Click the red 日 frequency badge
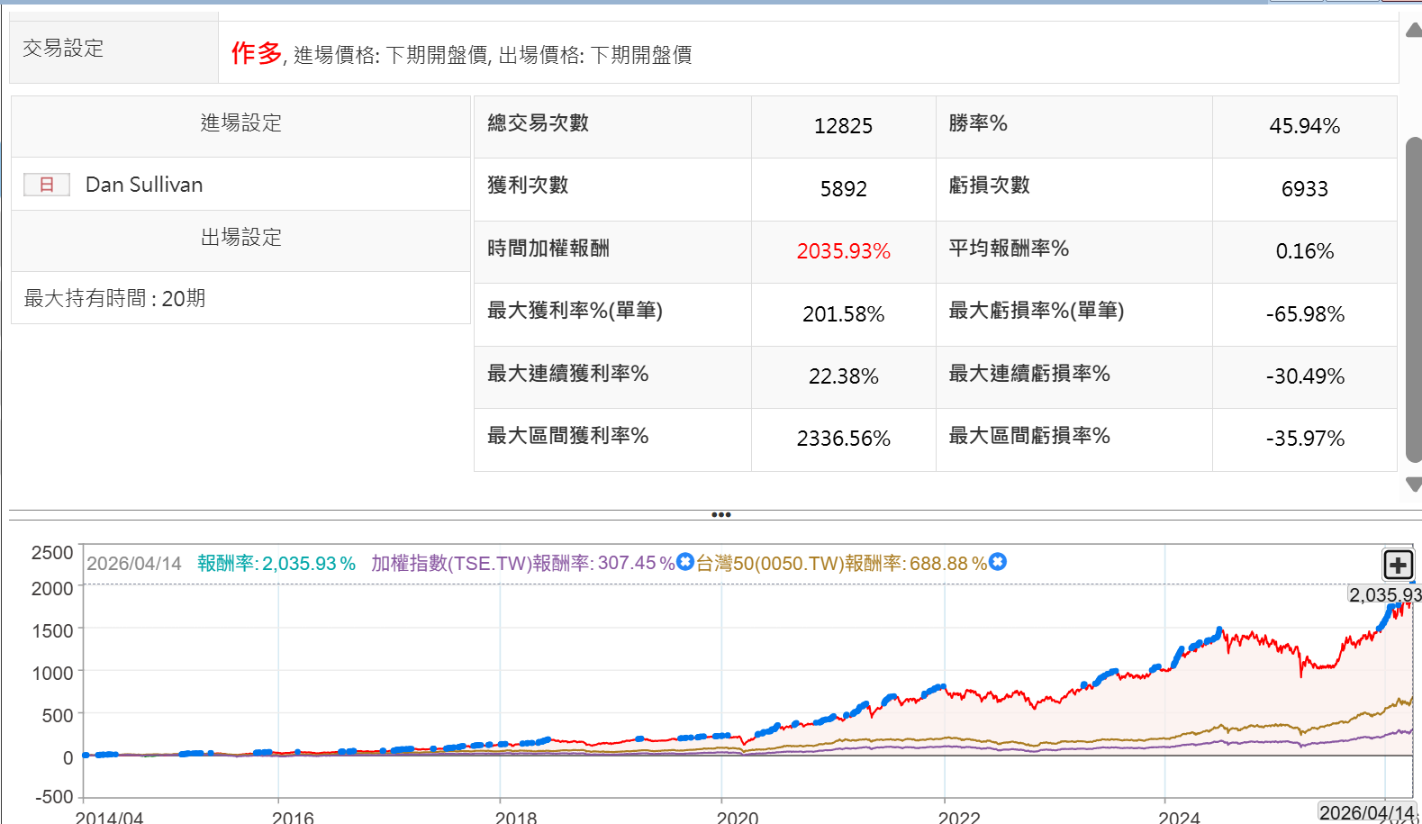 tap(47, 185)
